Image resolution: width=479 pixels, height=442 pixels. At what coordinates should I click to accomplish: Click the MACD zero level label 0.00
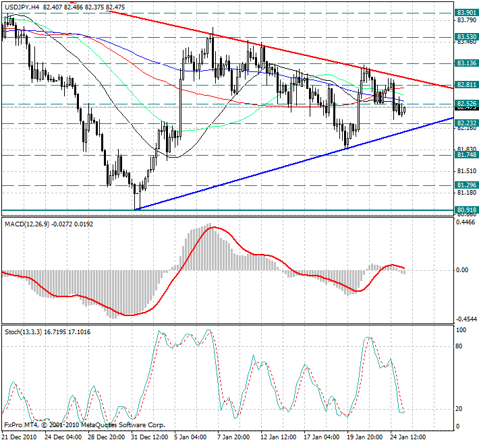coord(462,270)
